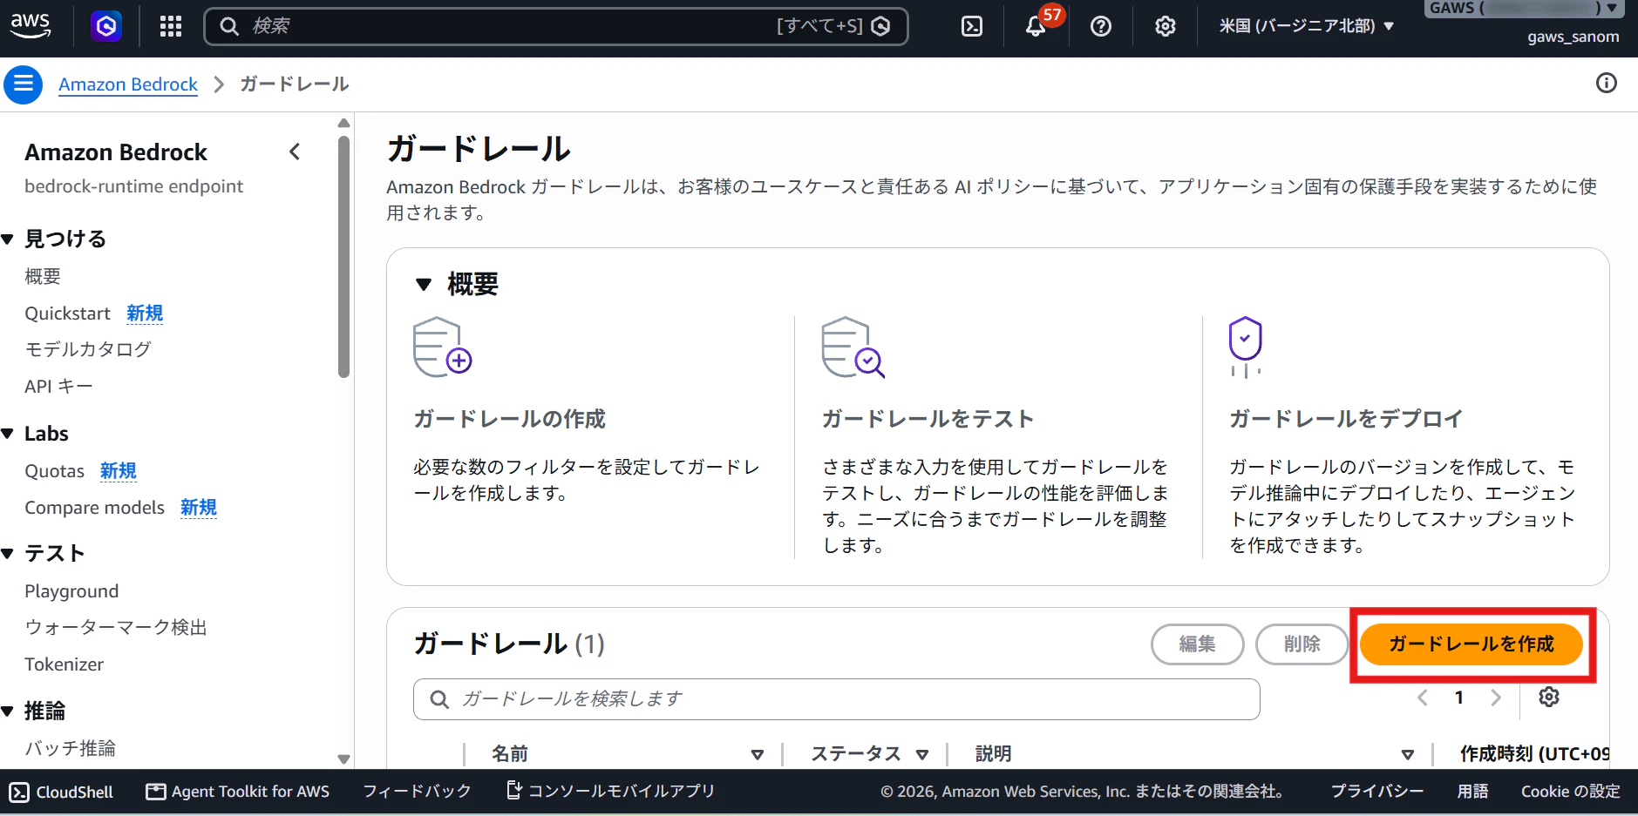This screenshot has width=1638, height=816.
Task: Open API キー in the sidebar
Action: pyautogui.click(x=58, y=386)
